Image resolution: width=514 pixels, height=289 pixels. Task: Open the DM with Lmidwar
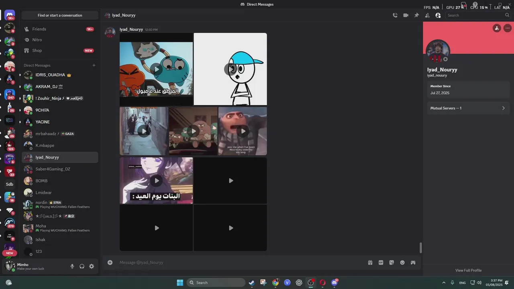pos(60,193)
